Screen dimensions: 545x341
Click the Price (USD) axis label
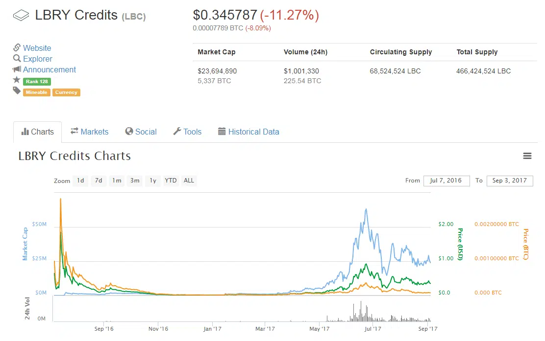[x=460, y=244]
